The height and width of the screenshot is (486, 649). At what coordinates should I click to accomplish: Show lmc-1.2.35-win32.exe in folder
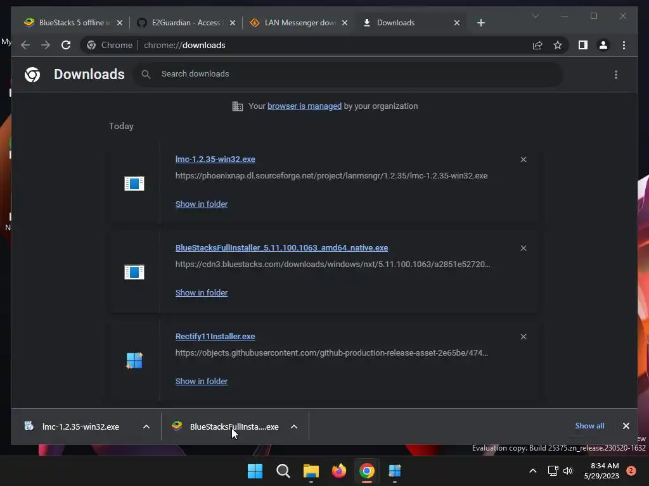click(x=202, y=204)
